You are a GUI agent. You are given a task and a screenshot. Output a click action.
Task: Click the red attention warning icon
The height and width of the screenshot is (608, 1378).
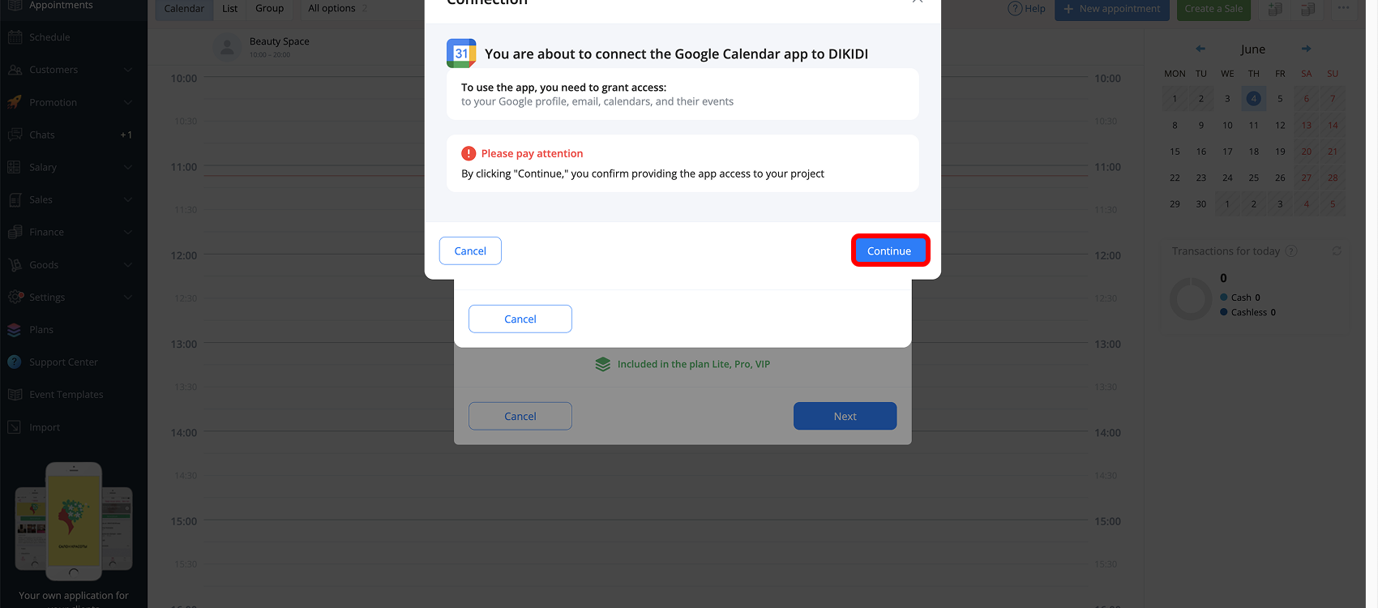469,153
